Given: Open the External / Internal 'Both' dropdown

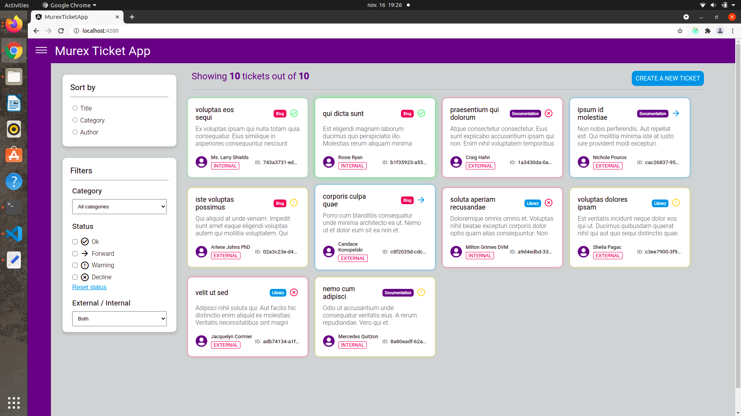Looking at the screenshot, I should coord(119,319).
